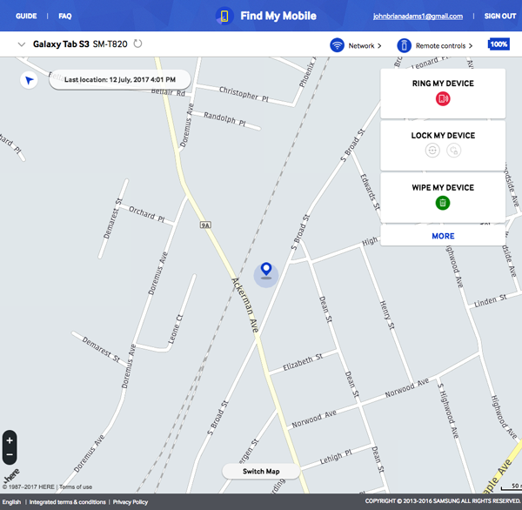Click the Christopher Pl street label
The height and width of the screenshot is (510, 522).
click(x=244, y=94)
